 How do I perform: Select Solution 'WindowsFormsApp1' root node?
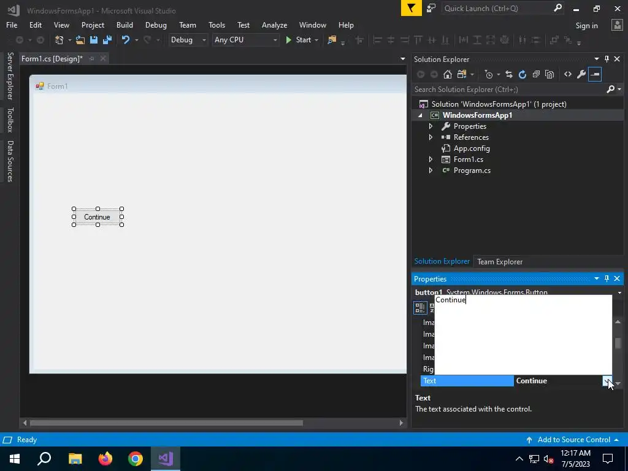pyautogui.click(x=499, y=104)
